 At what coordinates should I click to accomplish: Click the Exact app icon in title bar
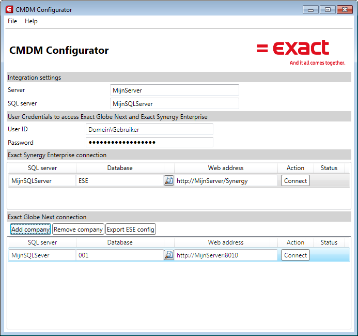point(9,10)
